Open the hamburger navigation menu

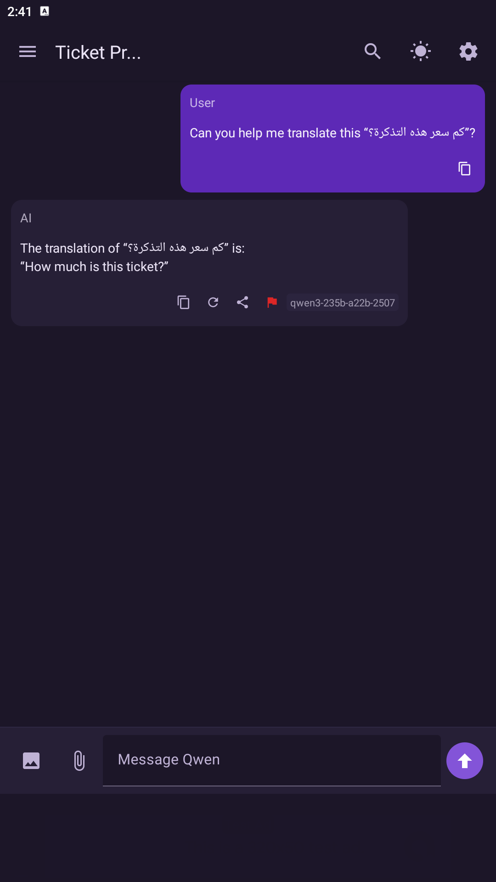[28, 52]
